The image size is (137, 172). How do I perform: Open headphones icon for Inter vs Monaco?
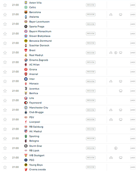tap(111, 81)
